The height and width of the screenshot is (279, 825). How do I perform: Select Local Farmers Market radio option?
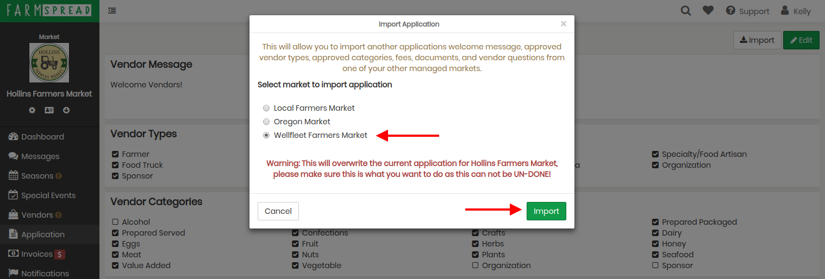coord(266,108)
